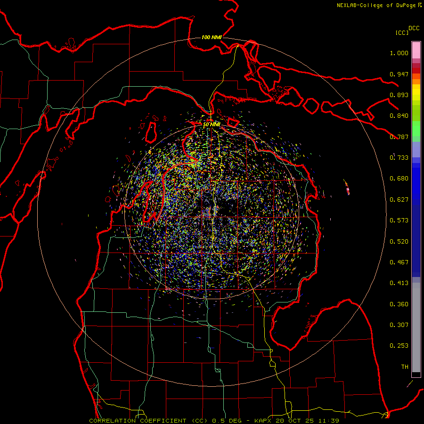424x424 pixels.
Task: Select the 0.947 legend value
Action: [x=399, y=74]
